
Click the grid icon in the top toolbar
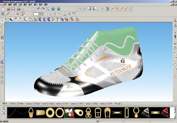[131, 9]
